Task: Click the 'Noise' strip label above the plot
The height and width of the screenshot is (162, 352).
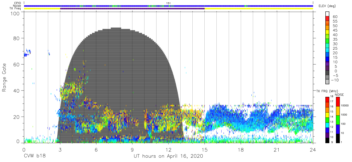Action: (x=17, y=6)
